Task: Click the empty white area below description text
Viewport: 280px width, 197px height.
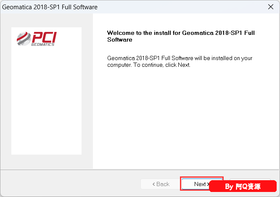Action: tap(186, 118)
